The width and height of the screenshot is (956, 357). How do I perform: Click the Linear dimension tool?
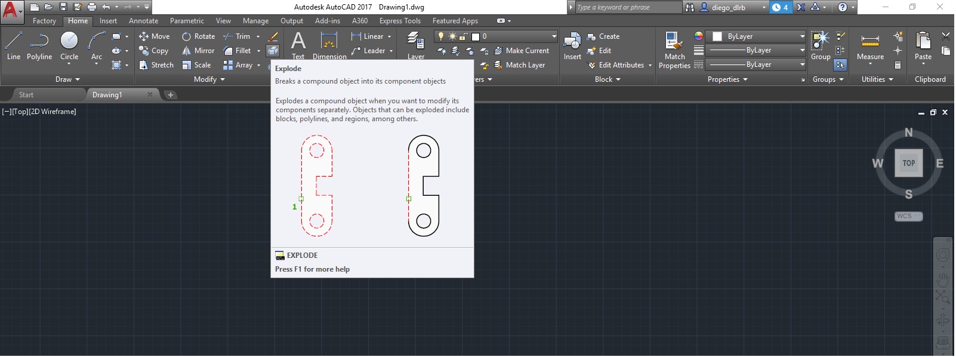click(368, 36)
